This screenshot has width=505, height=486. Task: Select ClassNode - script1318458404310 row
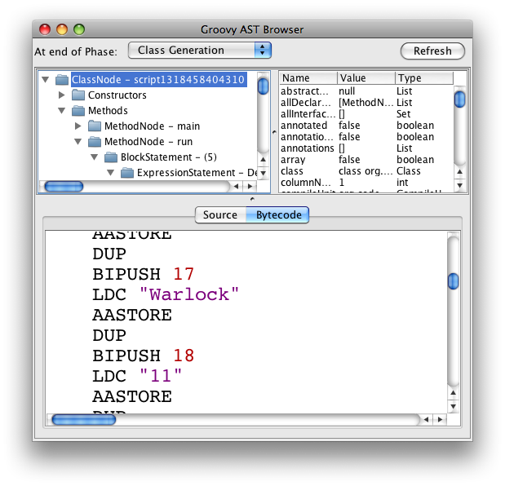pos(157,79)
